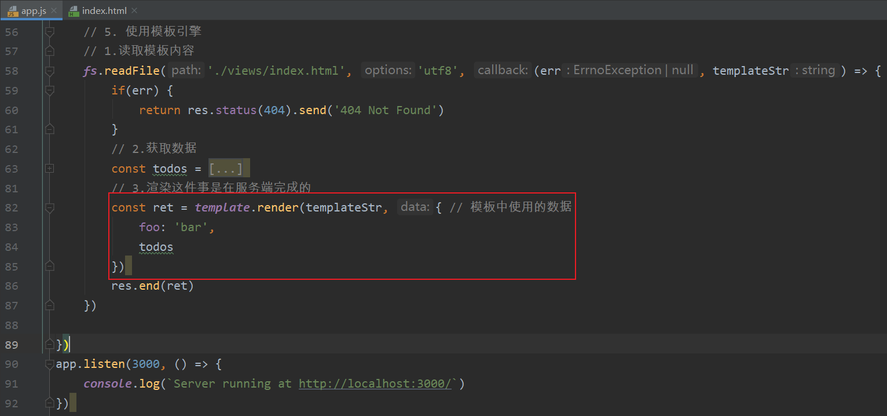Click the res.end(ret) statement

tap(153, 286)
